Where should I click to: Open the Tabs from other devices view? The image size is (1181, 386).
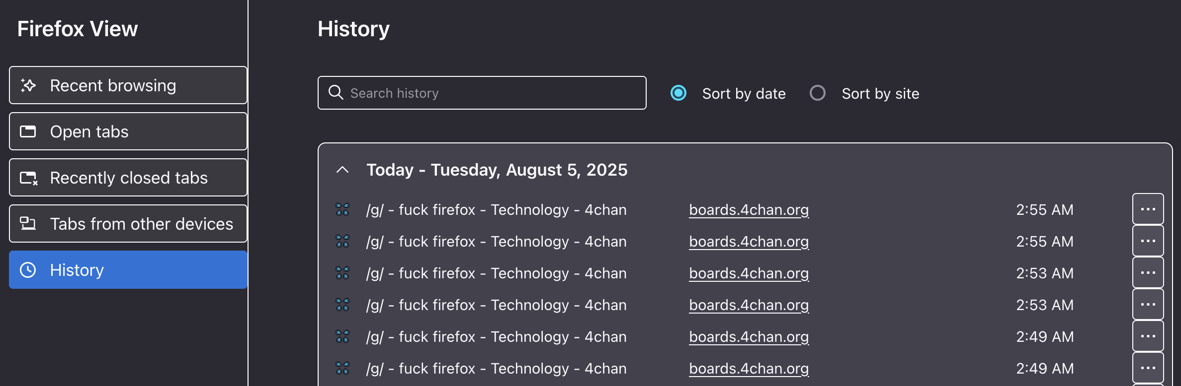pos(128,224)
